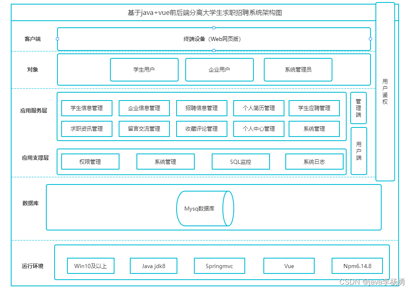The width and height of the screenshot is (411, 290).
Task: Click the vertical 用户鉴权 bar
Action: pos(385,91)
